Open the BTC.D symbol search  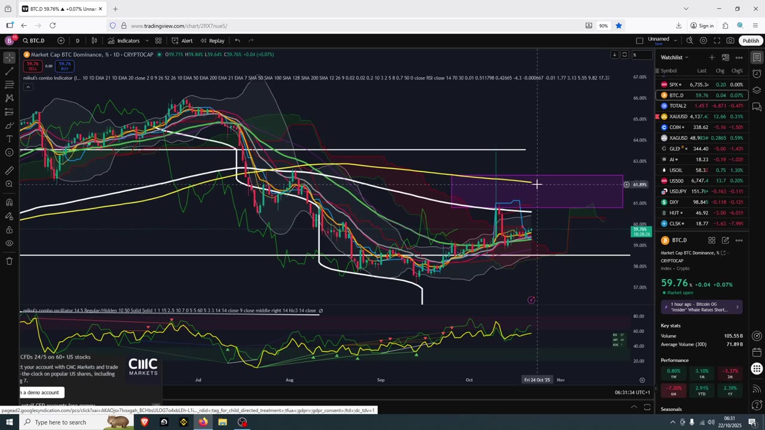[33, 41]
